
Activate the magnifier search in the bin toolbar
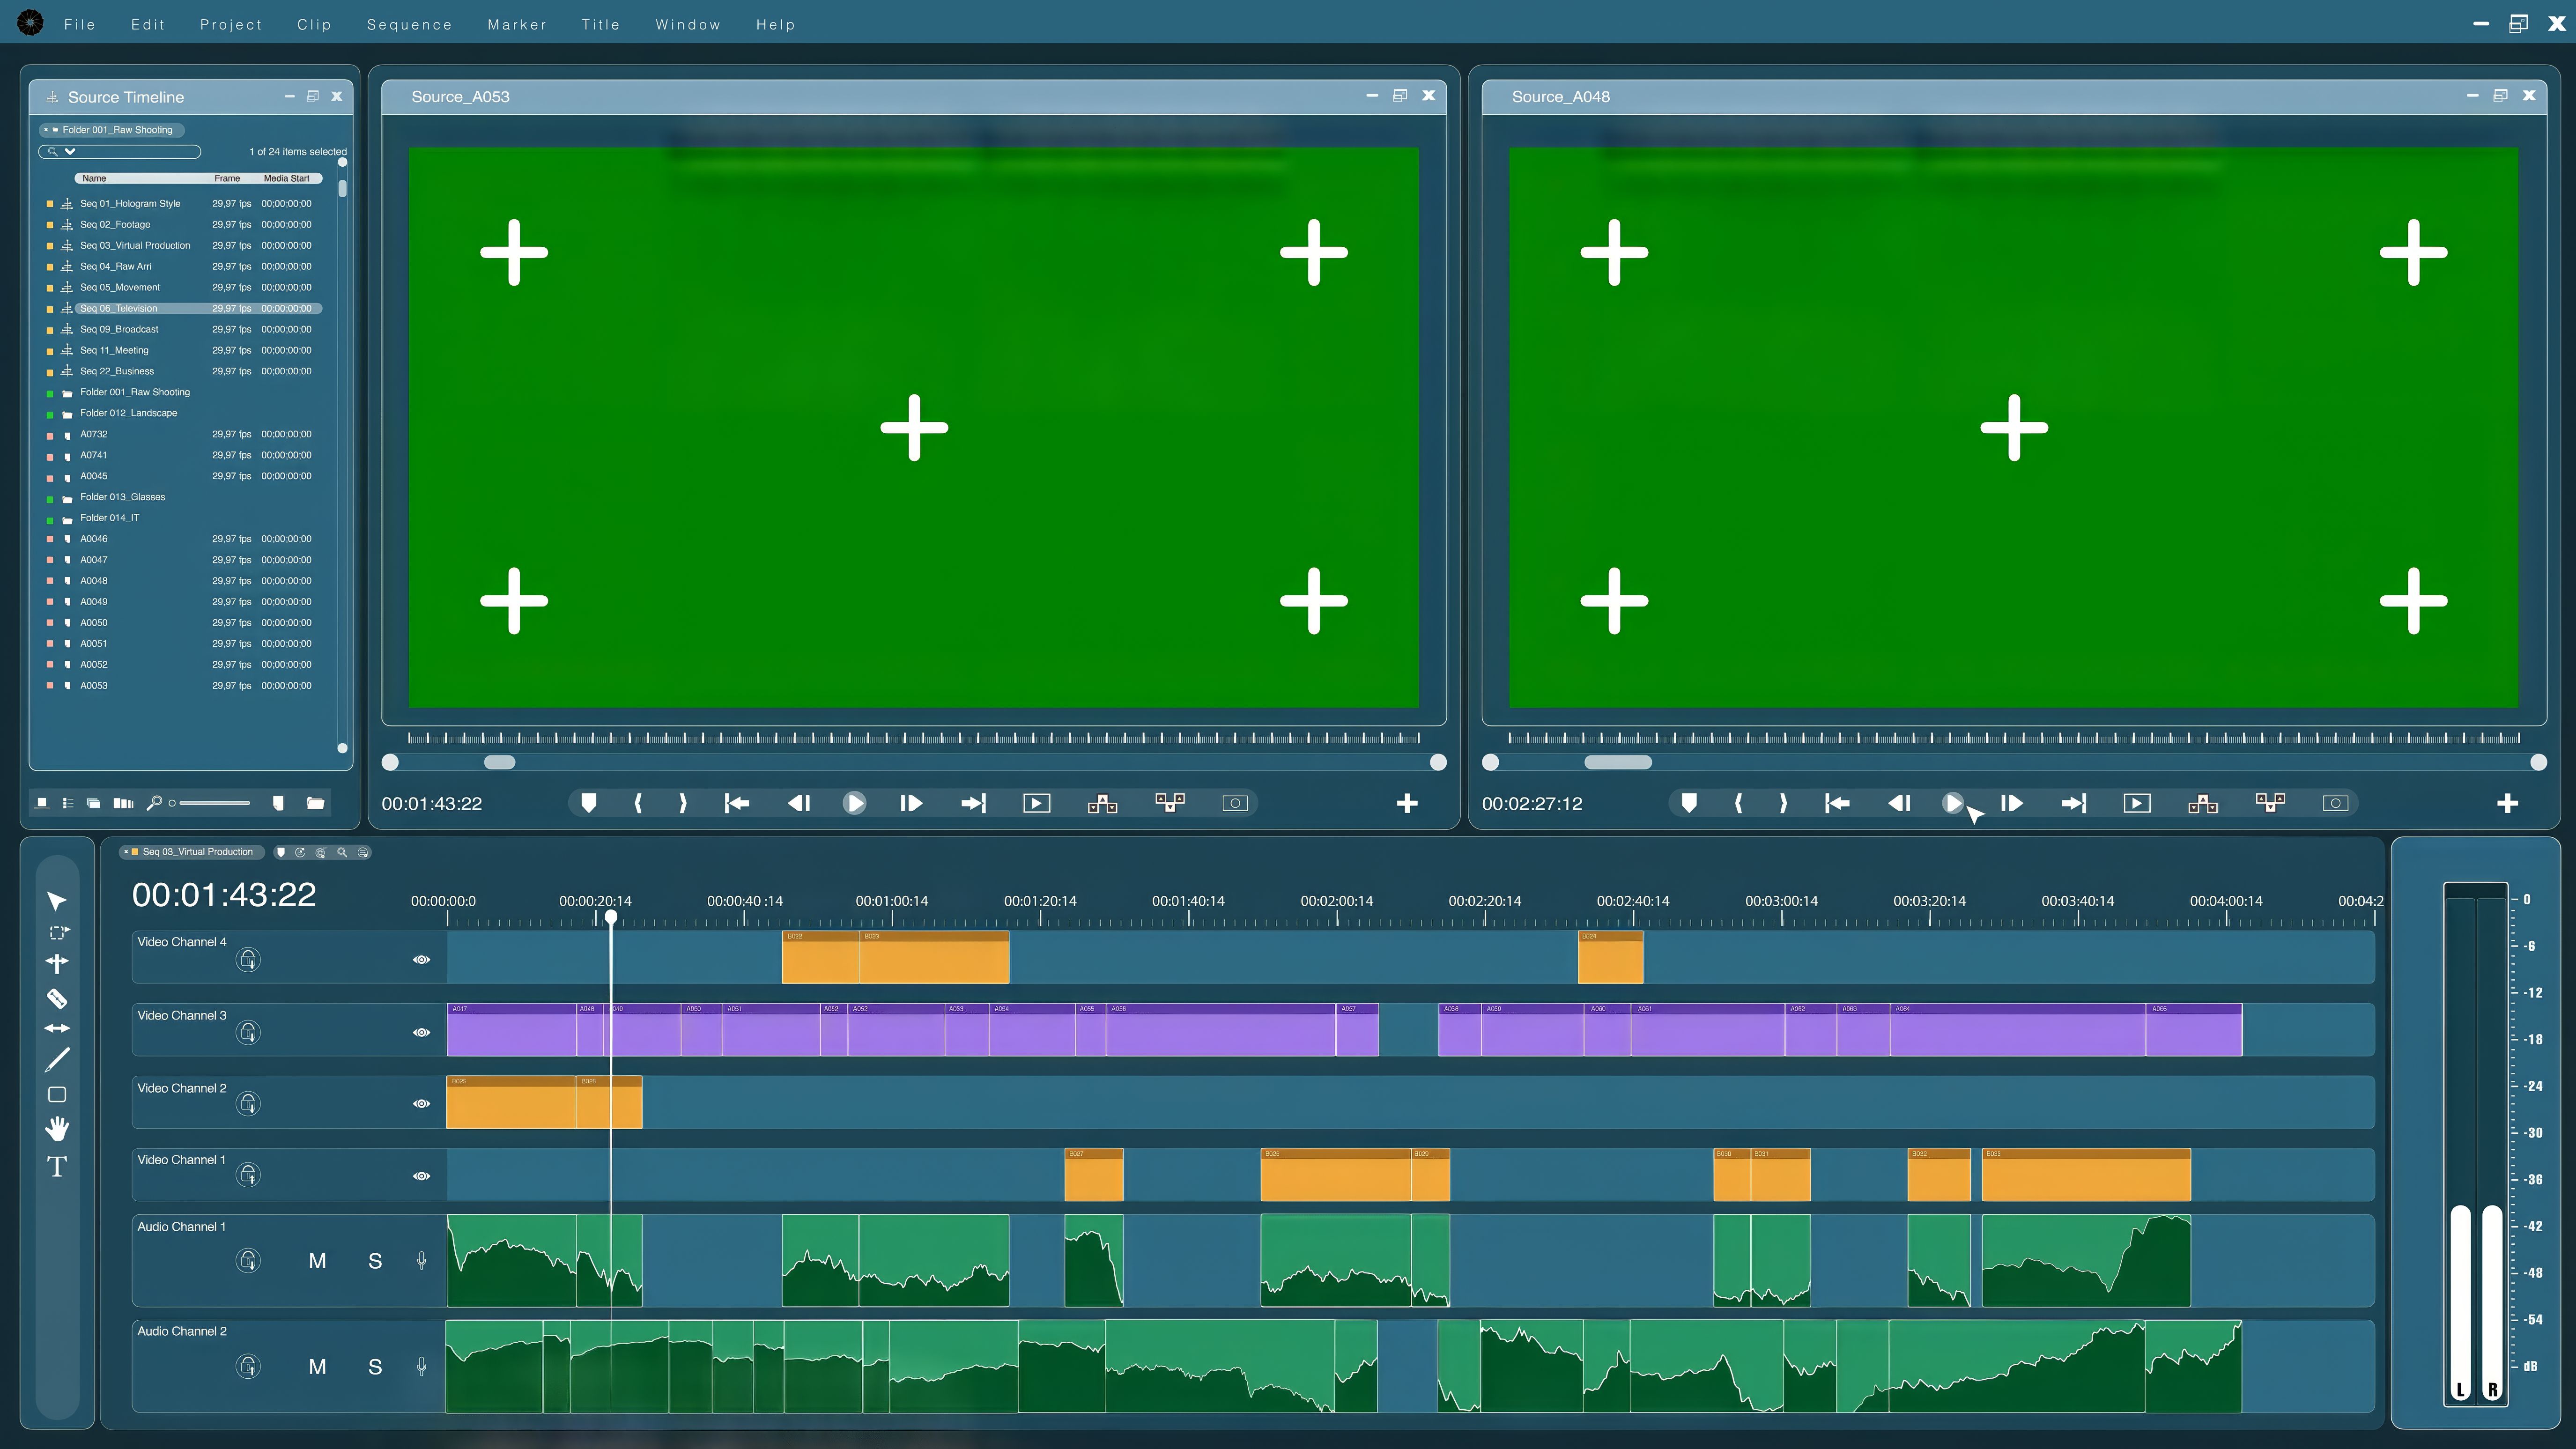pyautogui.click(x=157, y=802)
